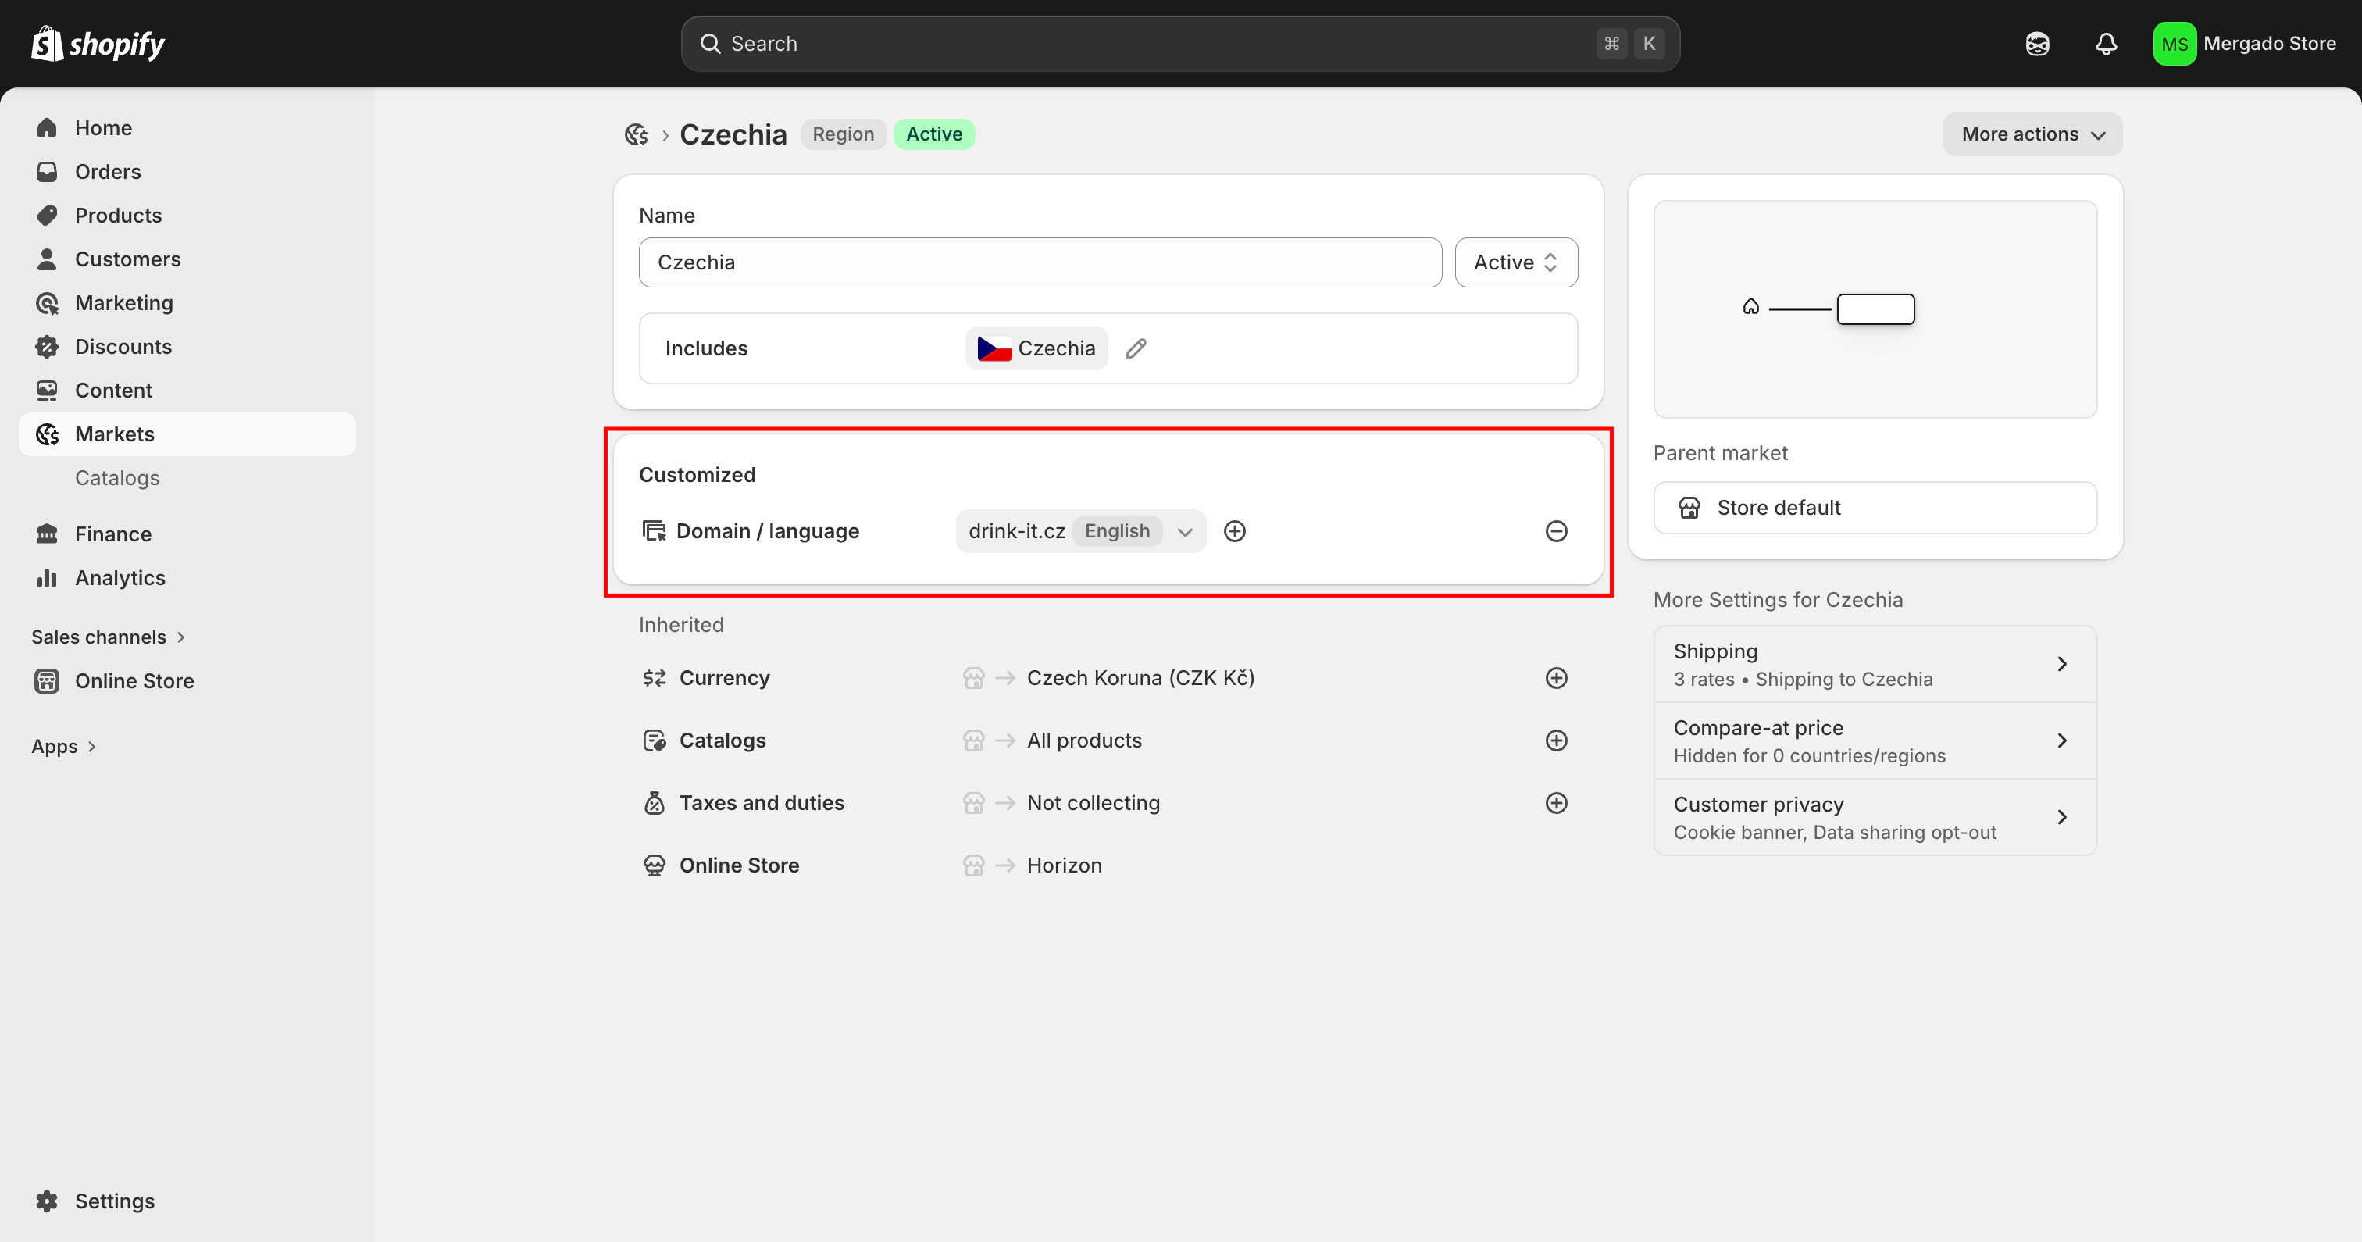Expand the Apps section in sidebar
The height and width of the screenshot is (1242, 2362).
pyautogui.click(x=63, y=747)
